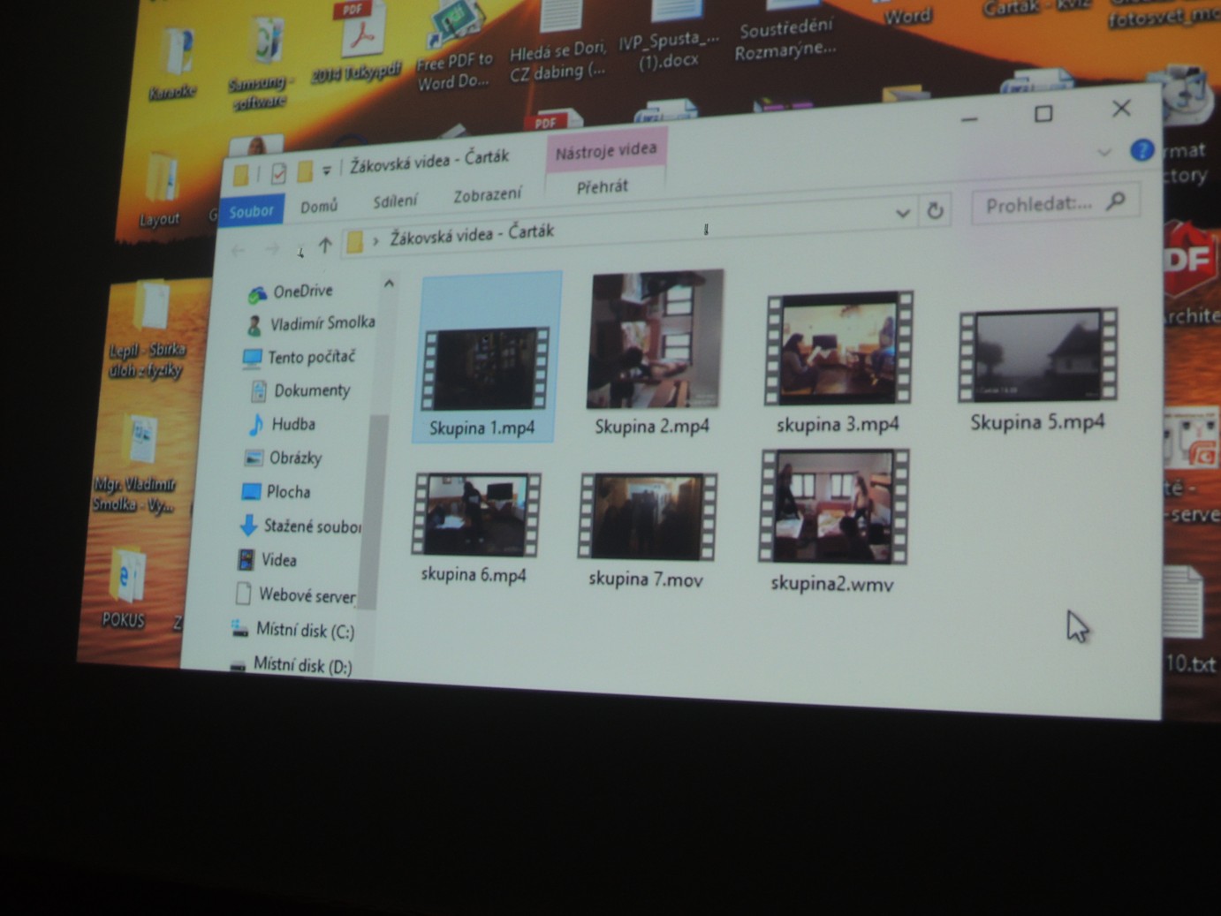
Task: Select the skupina 6.mp4 video thumbnail
Action: (x=475, y=514)
